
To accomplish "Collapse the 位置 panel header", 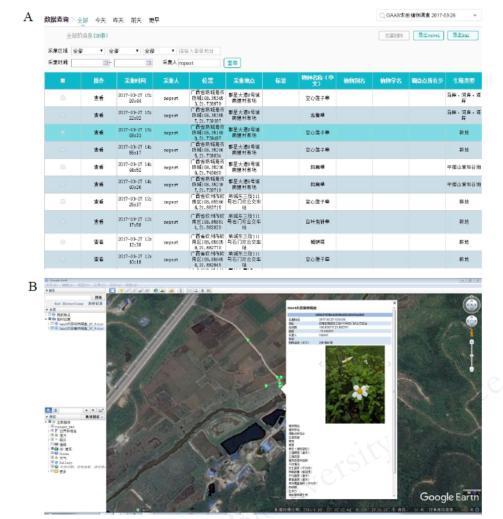I will (x=75, y=309).
